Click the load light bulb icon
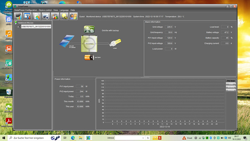 (x=115, y=43)
